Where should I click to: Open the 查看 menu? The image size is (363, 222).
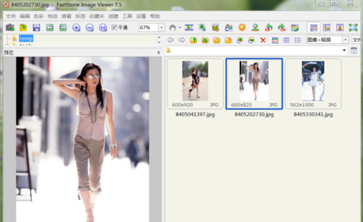[x=66, y=16]
